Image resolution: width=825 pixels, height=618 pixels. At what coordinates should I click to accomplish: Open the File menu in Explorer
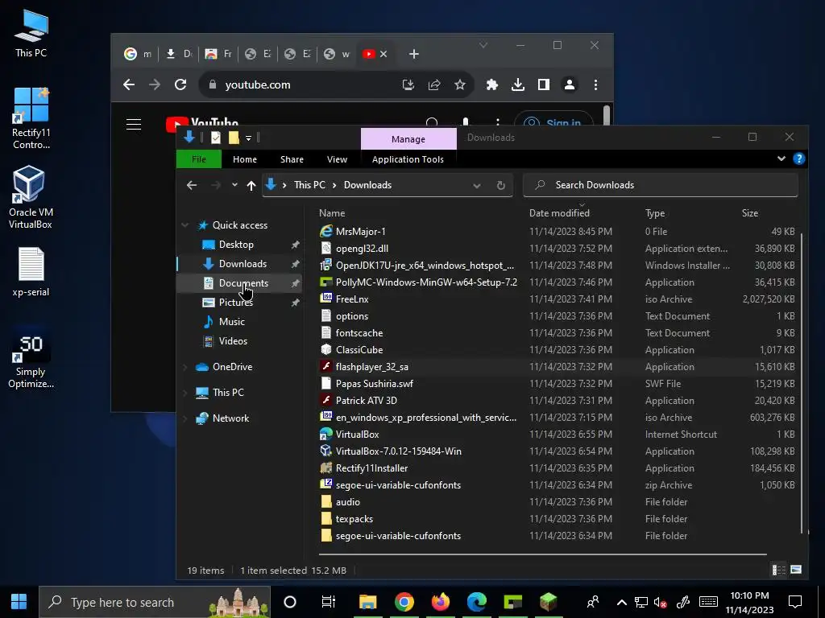tap(199, 159)
